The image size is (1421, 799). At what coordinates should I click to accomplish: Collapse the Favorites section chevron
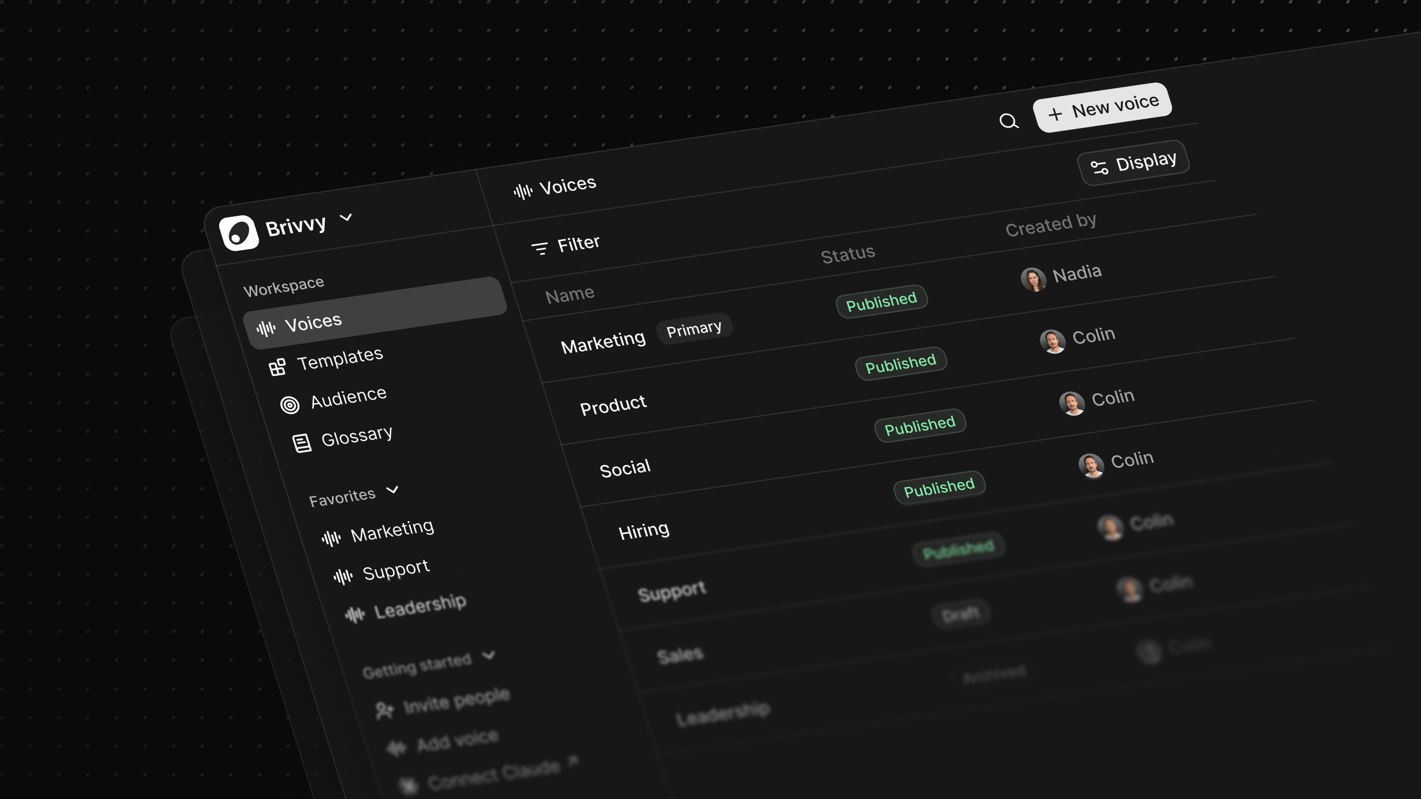[x=392, y=489]
